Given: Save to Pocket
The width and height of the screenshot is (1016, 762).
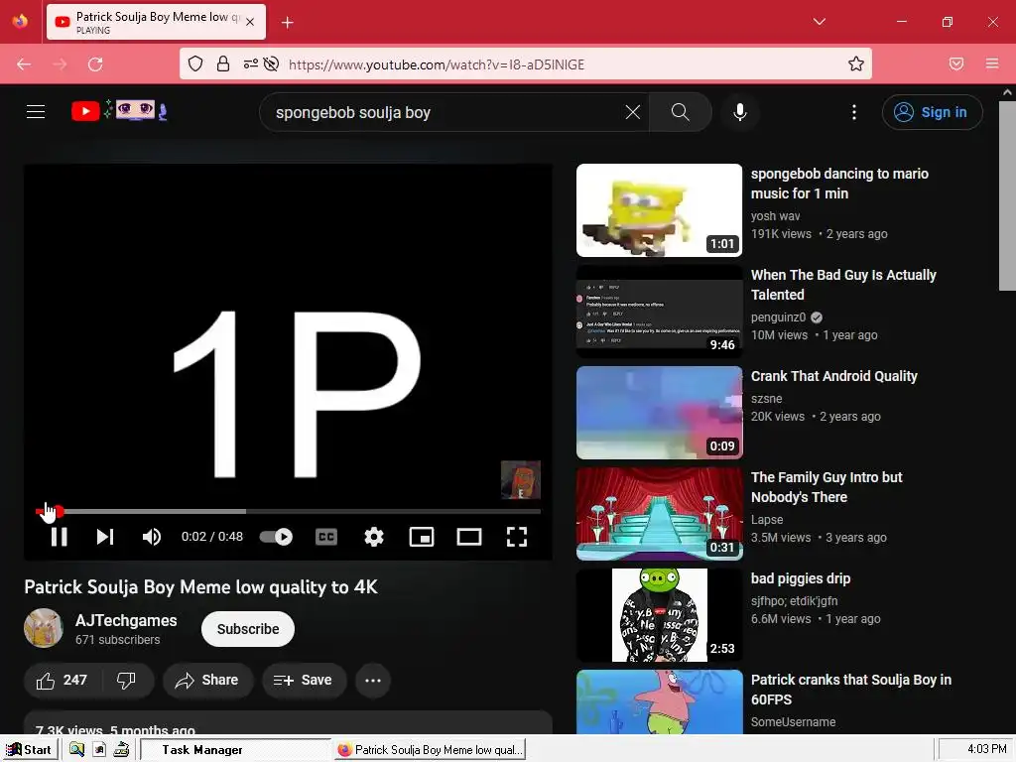Looking at the screenshot, I should [x=956, y=63].
